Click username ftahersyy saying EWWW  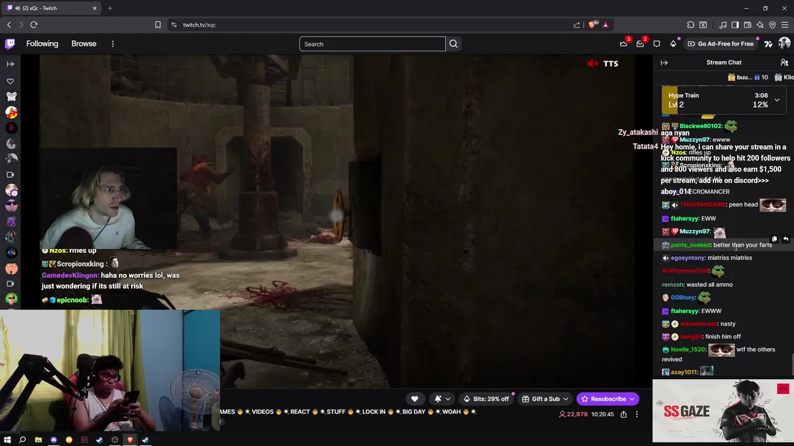pos(685,311)
